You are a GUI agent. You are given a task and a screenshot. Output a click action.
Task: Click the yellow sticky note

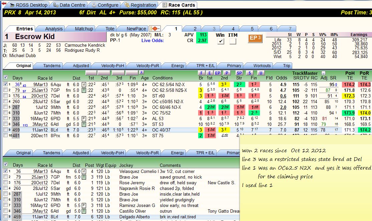(306, 178)
